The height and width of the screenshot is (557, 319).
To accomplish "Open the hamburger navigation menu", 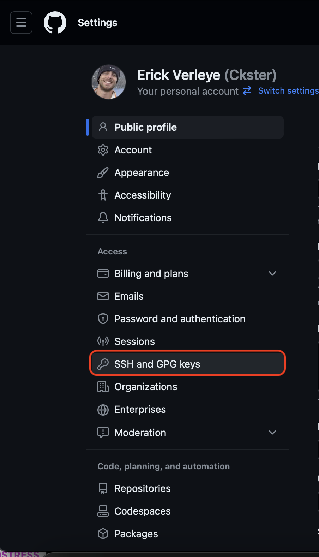I will [x=21, y=22].
